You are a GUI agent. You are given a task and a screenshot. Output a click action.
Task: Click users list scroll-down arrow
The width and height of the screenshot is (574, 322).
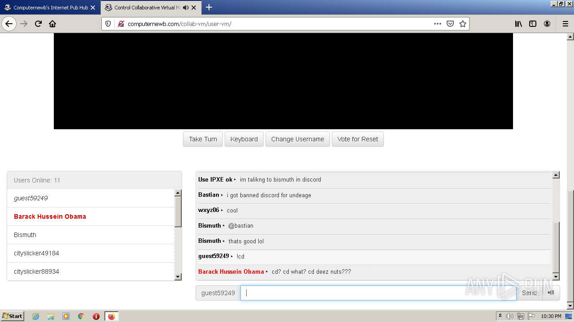click(x=178, y=277)
